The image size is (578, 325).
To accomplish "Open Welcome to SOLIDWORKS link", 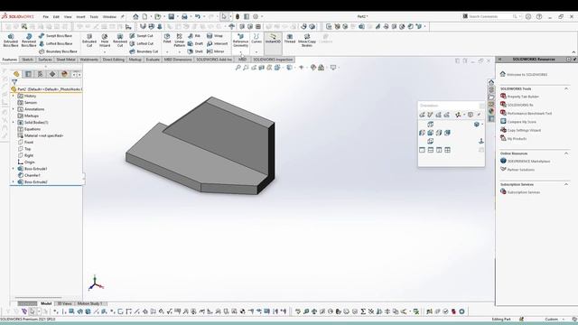I will pos(527,74).
